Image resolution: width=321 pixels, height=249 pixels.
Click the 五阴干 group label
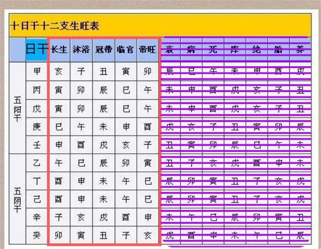[x=17, y=200]
